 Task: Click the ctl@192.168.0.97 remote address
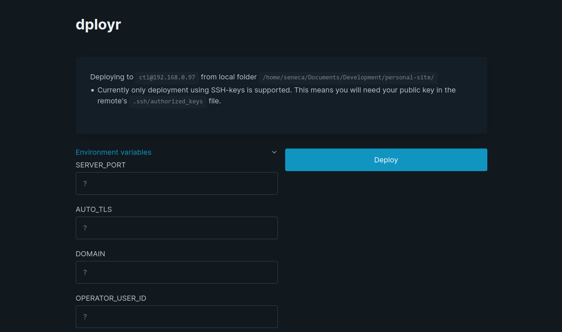(x=167, y=78)
